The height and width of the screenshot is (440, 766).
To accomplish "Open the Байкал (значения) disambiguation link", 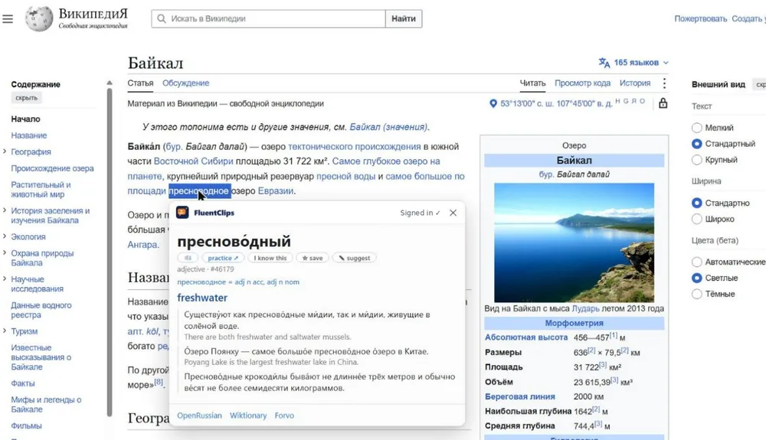I will pos(389,127).
